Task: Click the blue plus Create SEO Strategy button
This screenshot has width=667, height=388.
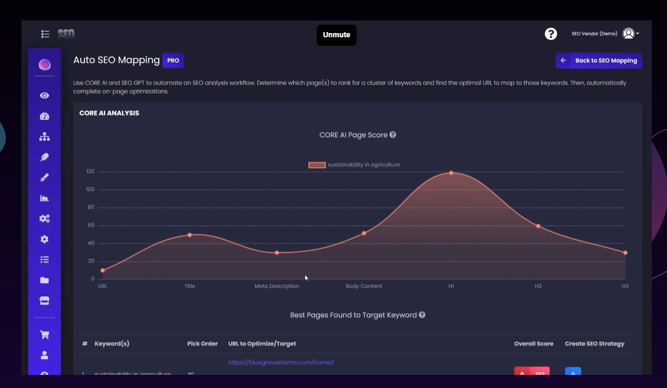Action: point(572,373)
